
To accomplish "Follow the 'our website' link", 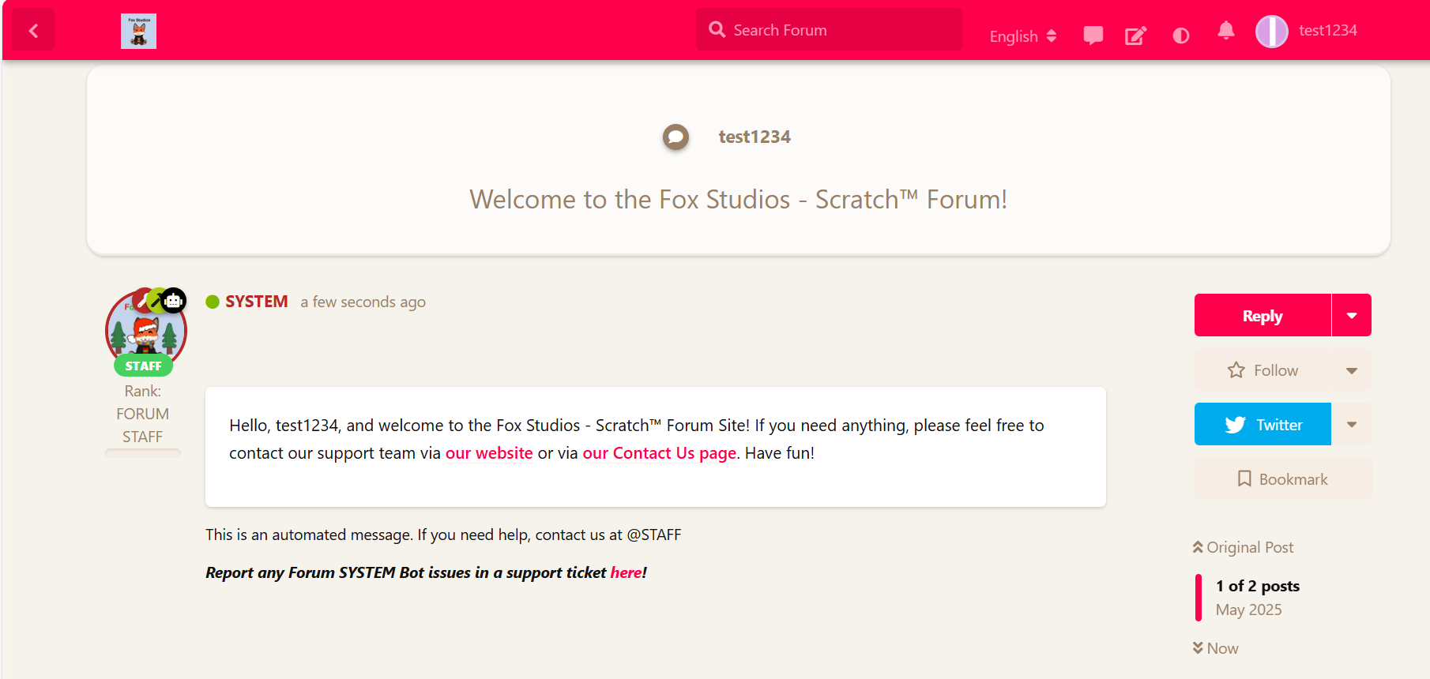I will tap(489, 453).
